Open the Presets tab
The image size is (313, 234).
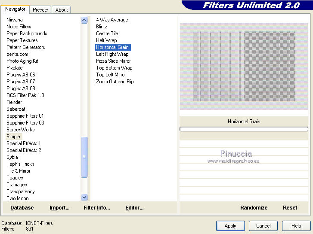pos(40,10)
